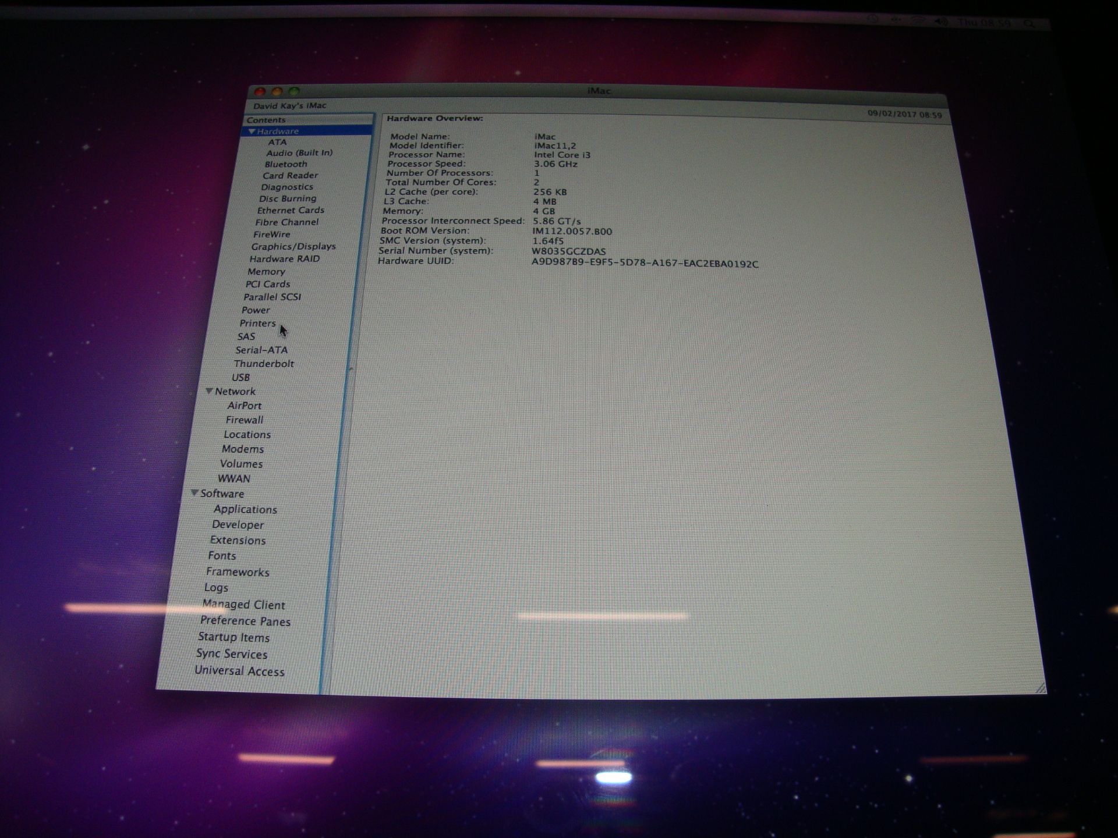Image resolution: width=1118 pixels, height=838 pixels.
Task: Open Frameworks list
Action: [x=238, y=572]
